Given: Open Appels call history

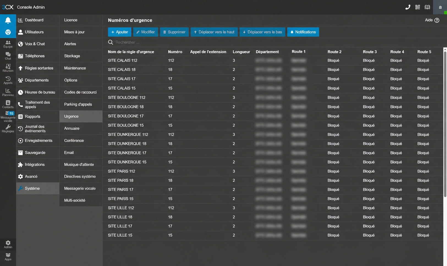Looking at the screenshot, I should point(8,80).
